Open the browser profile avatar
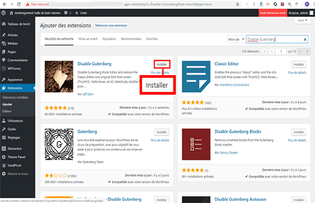The width and height of the screenshot is (315, 203). (x=307, y=4)
